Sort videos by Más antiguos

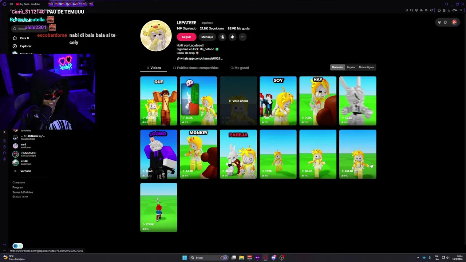(366, 67)
